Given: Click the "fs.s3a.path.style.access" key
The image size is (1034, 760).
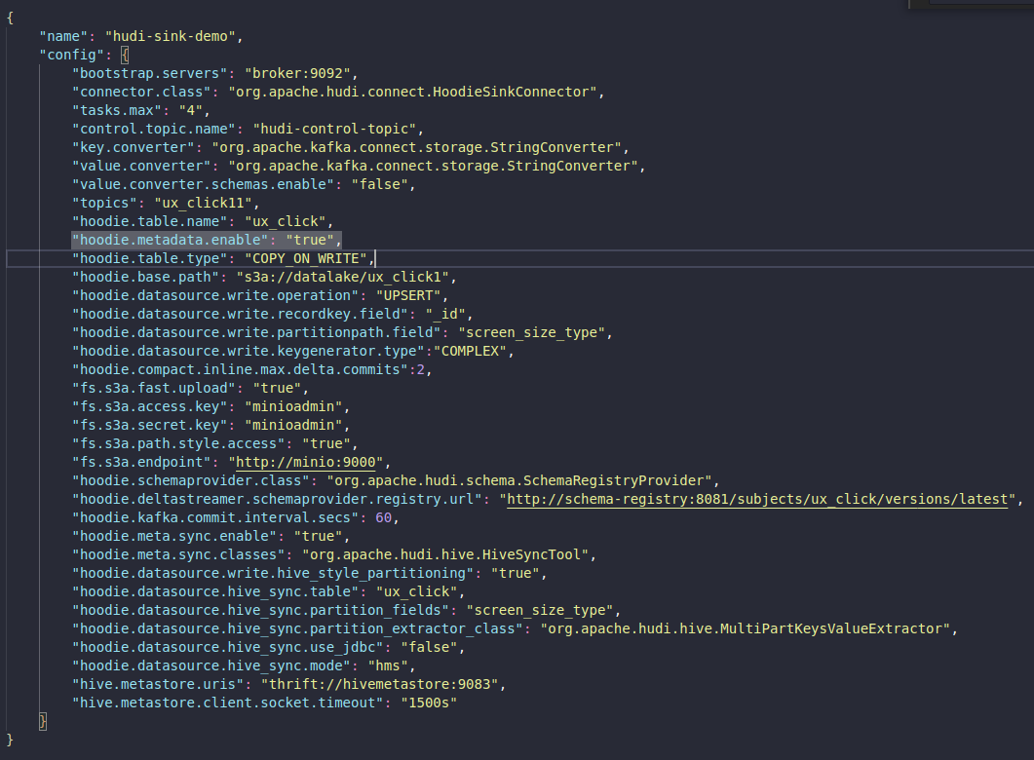Looking at the screenshot, I should pyautogui.click(x=178, y=443).
